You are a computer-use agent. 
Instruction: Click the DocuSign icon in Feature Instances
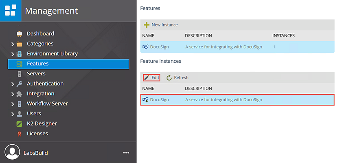(145, 99)
